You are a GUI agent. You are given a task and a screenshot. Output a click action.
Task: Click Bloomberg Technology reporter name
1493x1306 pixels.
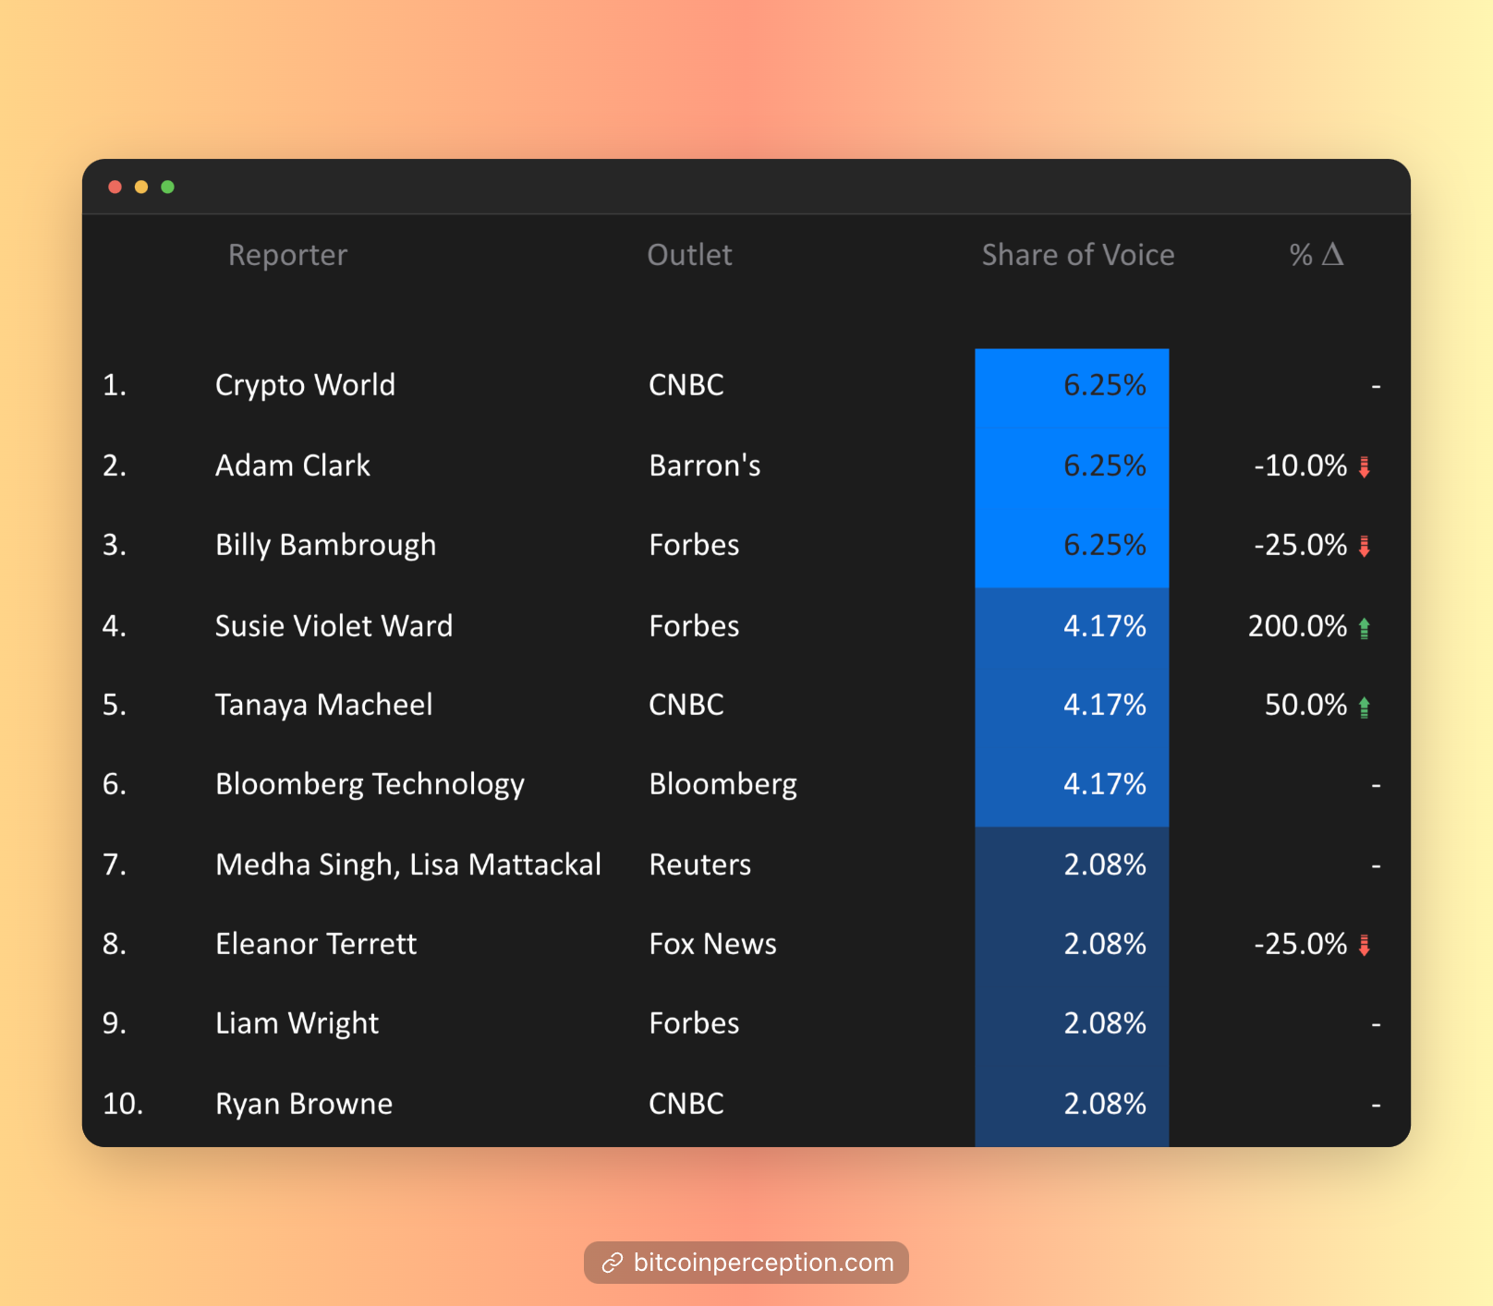pos(370,784)
